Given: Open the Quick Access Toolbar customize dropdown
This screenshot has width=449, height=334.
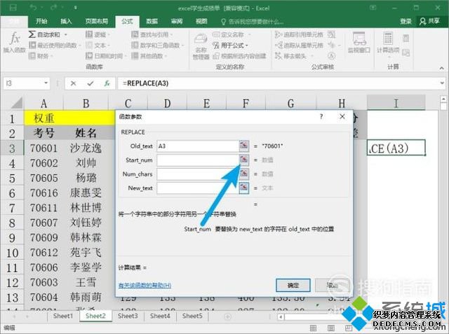Looking at the screenshot, I should tap(75, 8).
